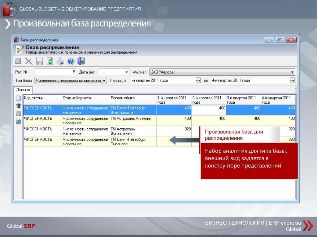
Task: Open Help via the blue question mark
Action: coord(71,61)
